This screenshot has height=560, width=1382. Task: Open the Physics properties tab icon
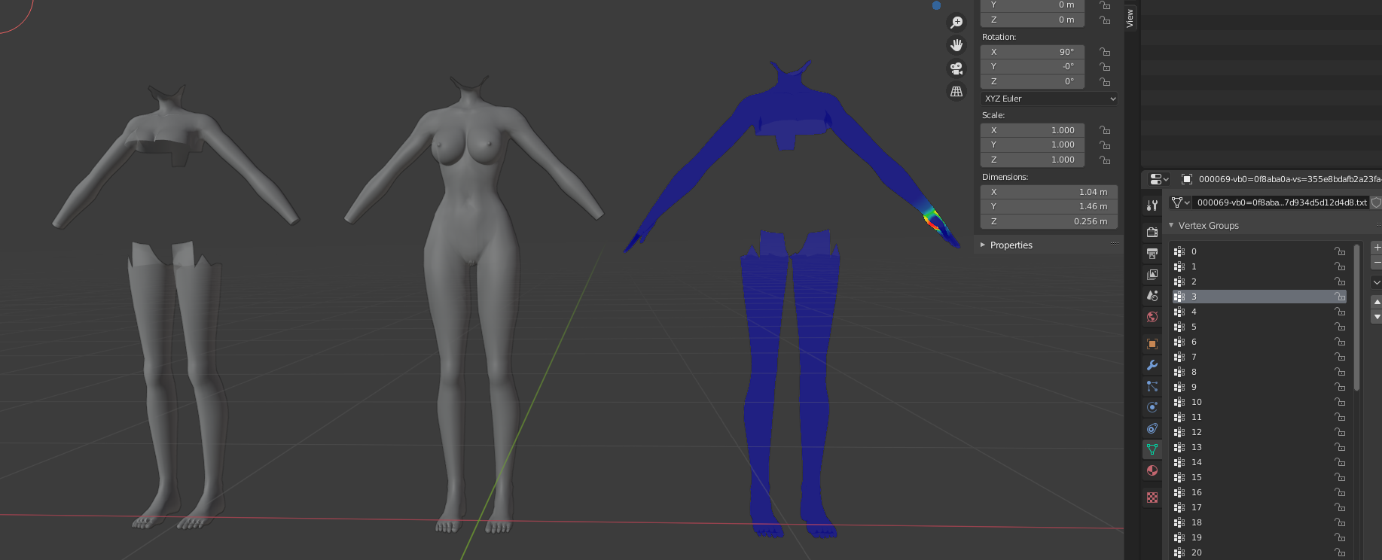click(1152, 407)
